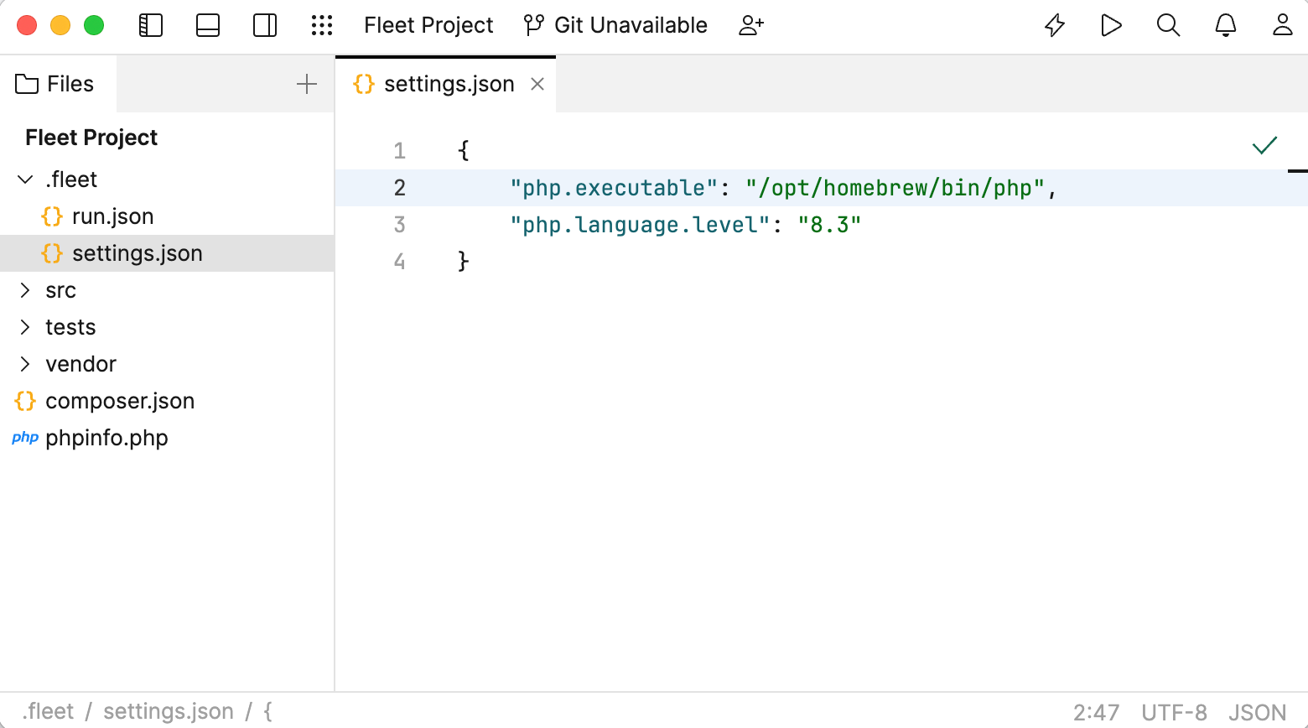
Task: Open the account profile icon
Action: pyautogui.click(x=1282, y=25)
